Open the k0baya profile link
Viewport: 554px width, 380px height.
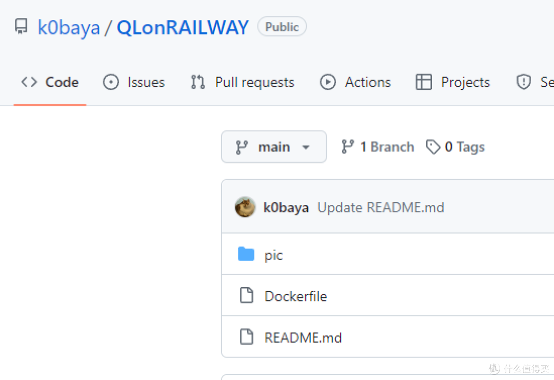click(68, 28)
